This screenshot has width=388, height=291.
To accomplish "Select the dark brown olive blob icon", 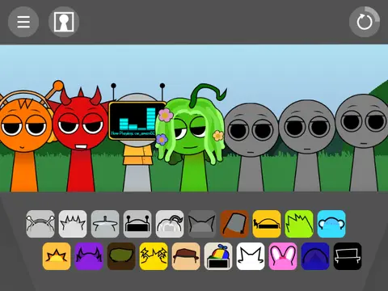I will point(121,256).
